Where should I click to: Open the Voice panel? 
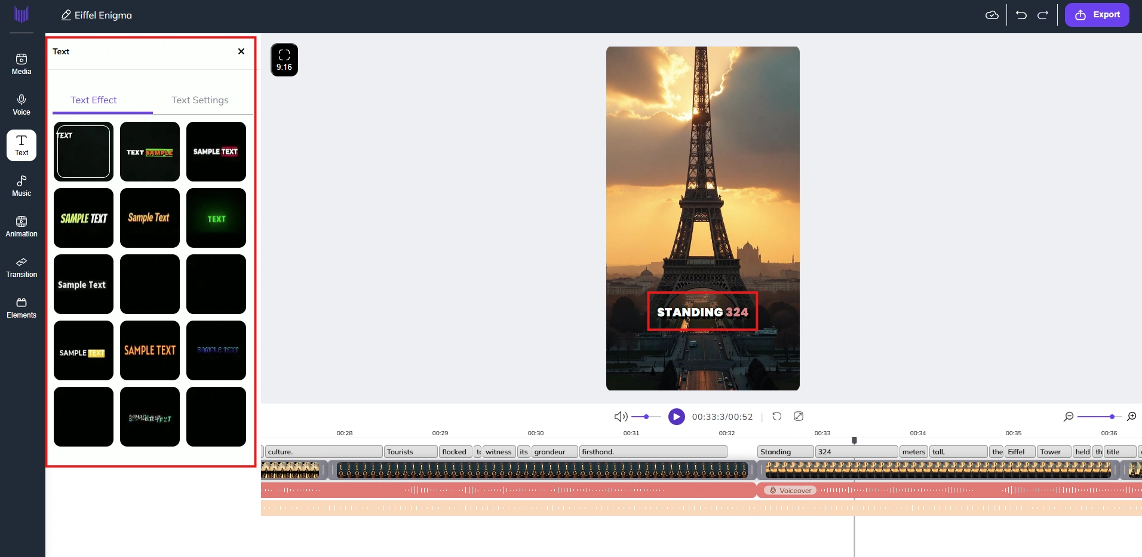pos(22,105)
